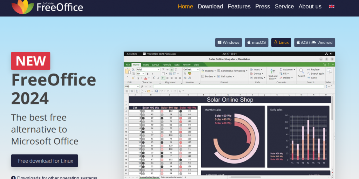Screen dimensions: 359x179
Task: Click the Format painter brush icon
Action: [x=133, y=78]
